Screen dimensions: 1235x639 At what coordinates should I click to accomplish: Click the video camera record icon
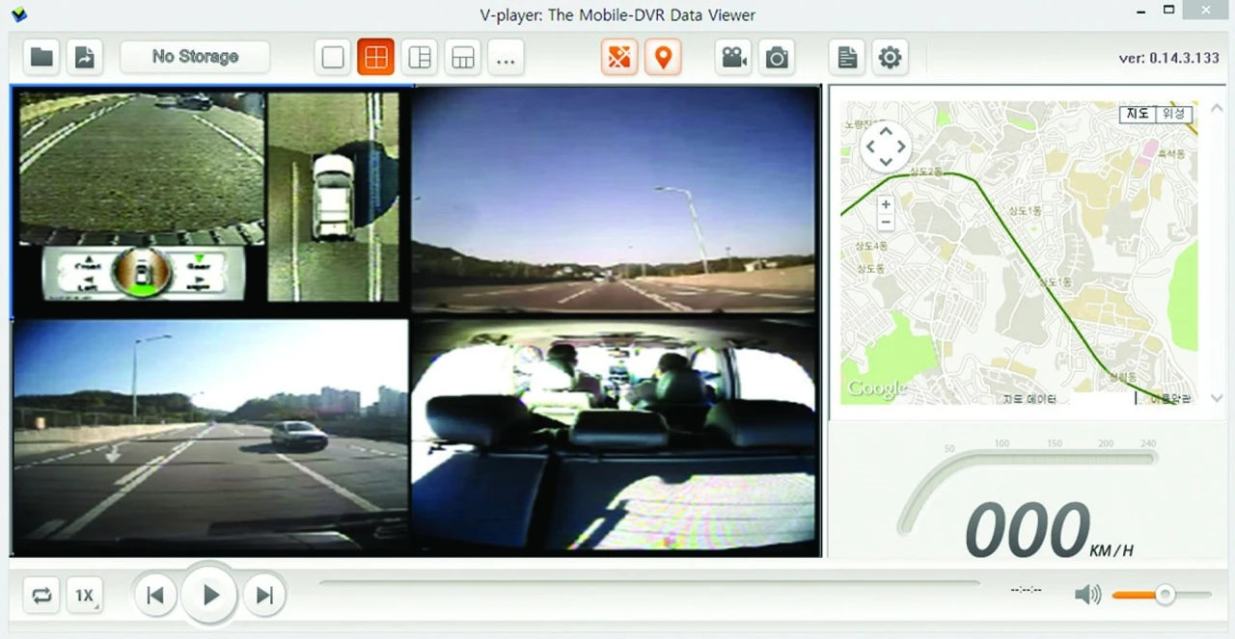pos(734,58)
